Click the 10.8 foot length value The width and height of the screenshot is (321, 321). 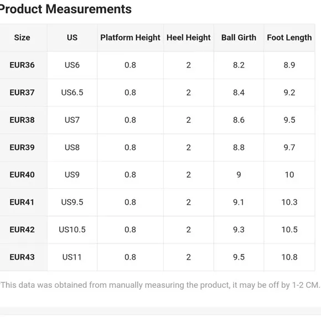click(x=289, y=257)
